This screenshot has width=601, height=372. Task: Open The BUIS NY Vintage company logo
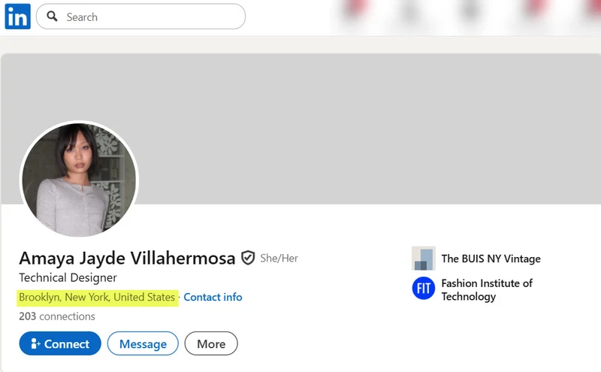click(424, 259)
